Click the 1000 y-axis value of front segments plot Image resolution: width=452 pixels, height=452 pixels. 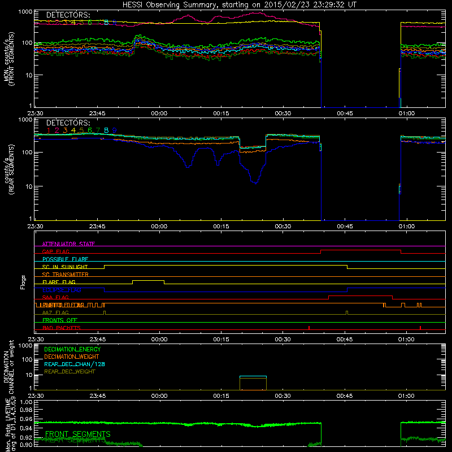click(25, 12)
